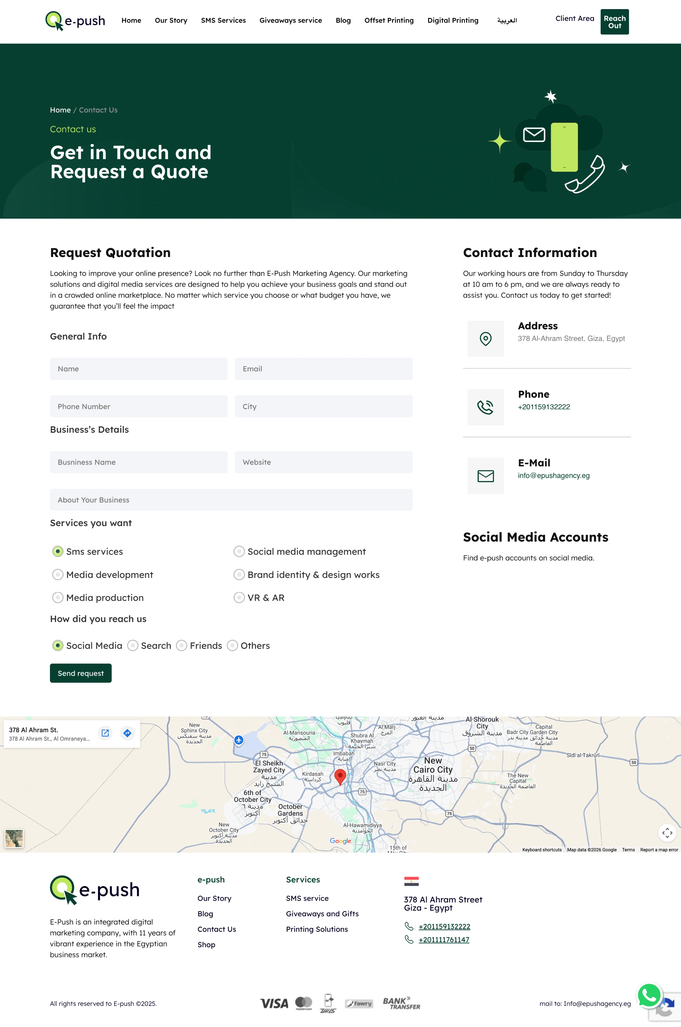Click the Name input field

point(139,369)
